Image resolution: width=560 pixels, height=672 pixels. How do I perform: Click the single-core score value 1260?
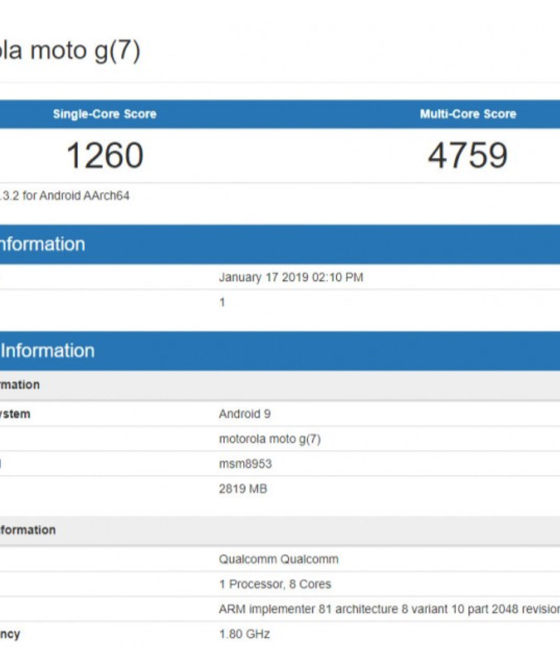pos(105,155)
